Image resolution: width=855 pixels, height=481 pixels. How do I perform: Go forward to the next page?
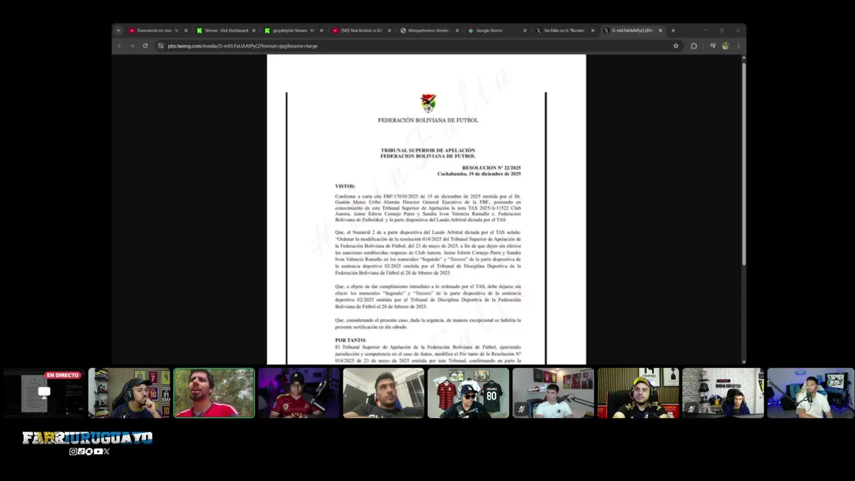point(132,45)
